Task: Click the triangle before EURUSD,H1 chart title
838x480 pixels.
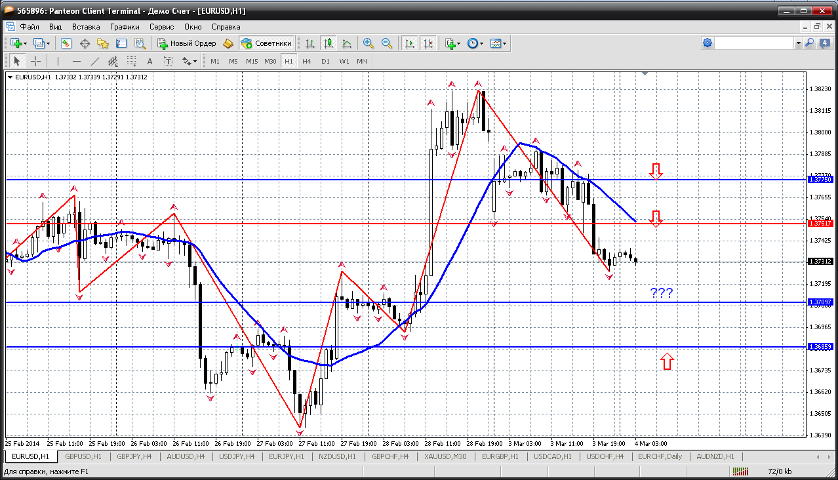Action: tap(10, 77)
